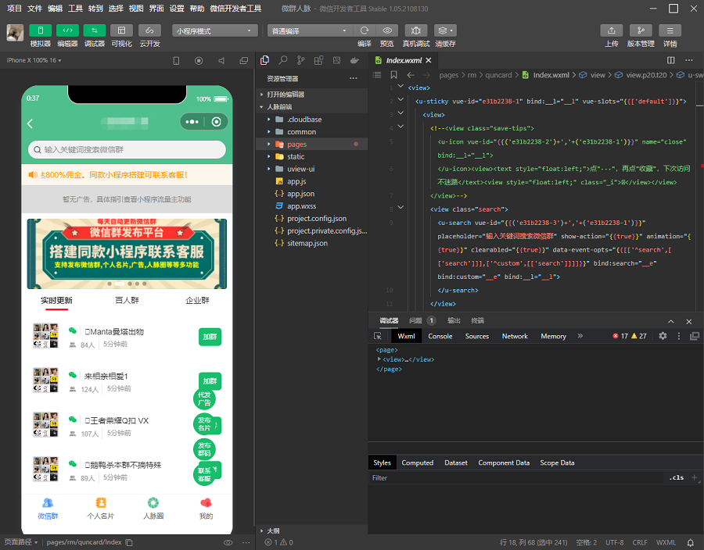The height and width of the screenshot is (550, 704).
Task: Open 版本管理 version control
Action: click(x=641, y=30)
